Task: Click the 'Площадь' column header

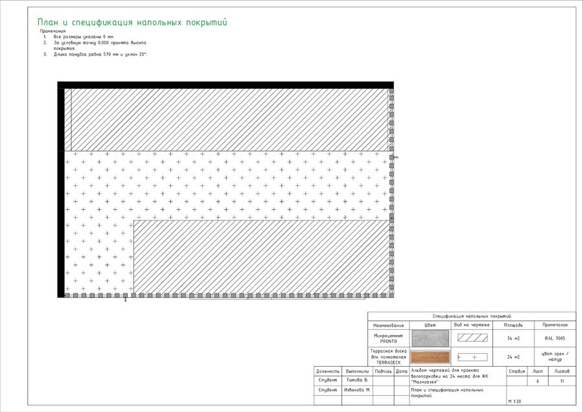Action: coord(514,325)
